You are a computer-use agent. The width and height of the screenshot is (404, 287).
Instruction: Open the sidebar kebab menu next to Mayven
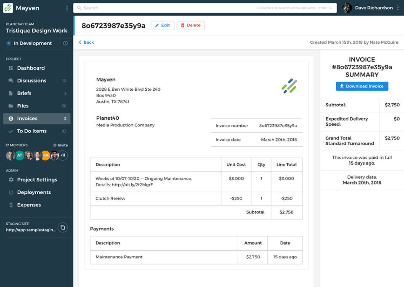click(67, 8)
